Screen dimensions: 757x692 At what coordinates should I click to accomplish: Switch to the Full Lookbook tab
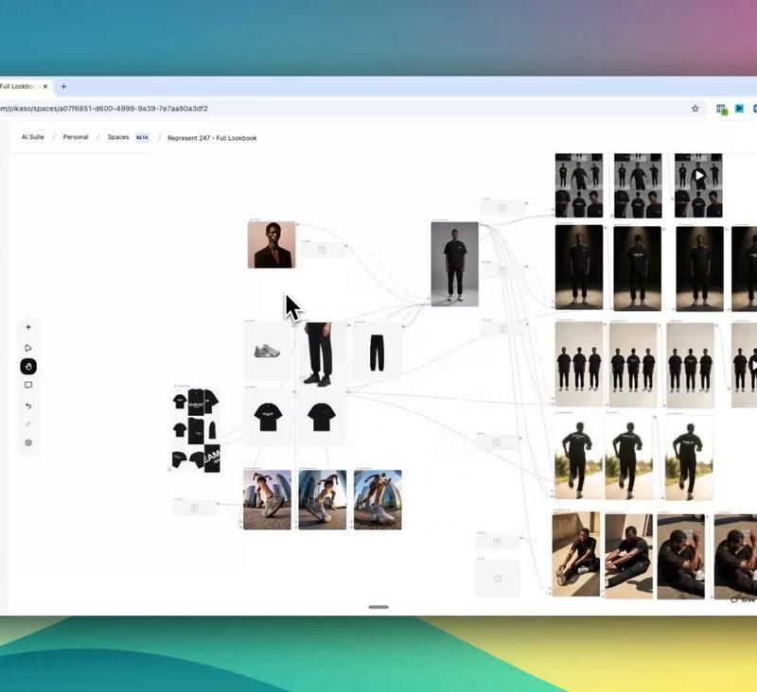[20, 86]
